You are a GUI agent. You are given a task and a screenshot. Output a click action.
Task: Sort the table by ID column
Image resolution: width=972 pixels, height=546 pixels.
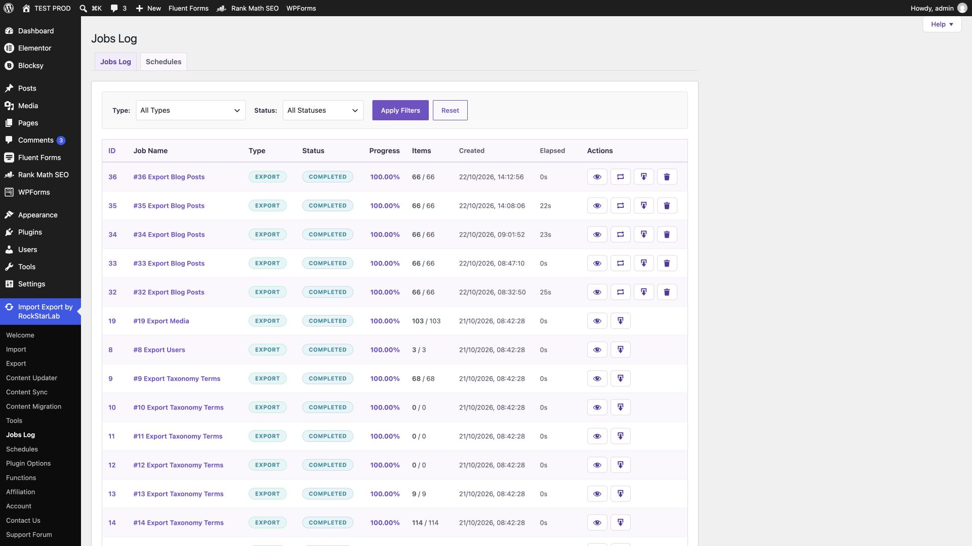[112, 151]
